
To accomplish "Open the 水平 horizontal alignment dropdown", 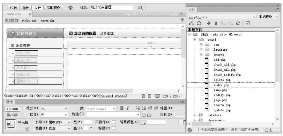I will (x=59, y=122).
